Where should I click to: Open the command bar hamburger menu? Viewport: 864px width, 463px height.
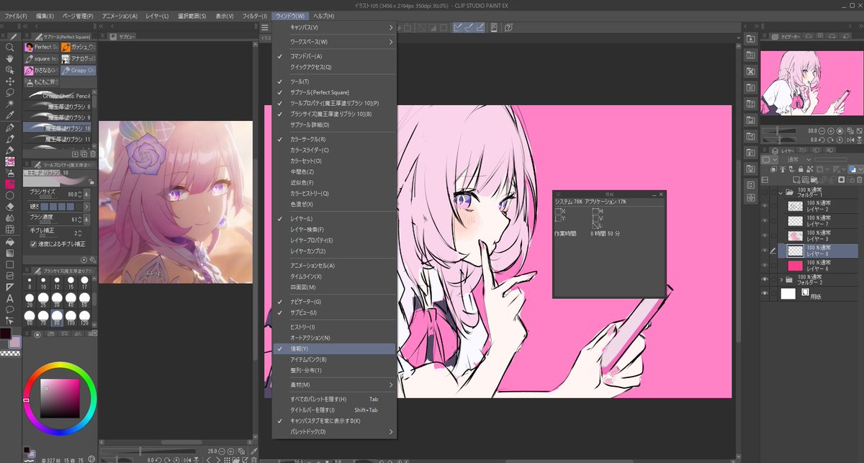pyautogui.click(x=265, y=27)
